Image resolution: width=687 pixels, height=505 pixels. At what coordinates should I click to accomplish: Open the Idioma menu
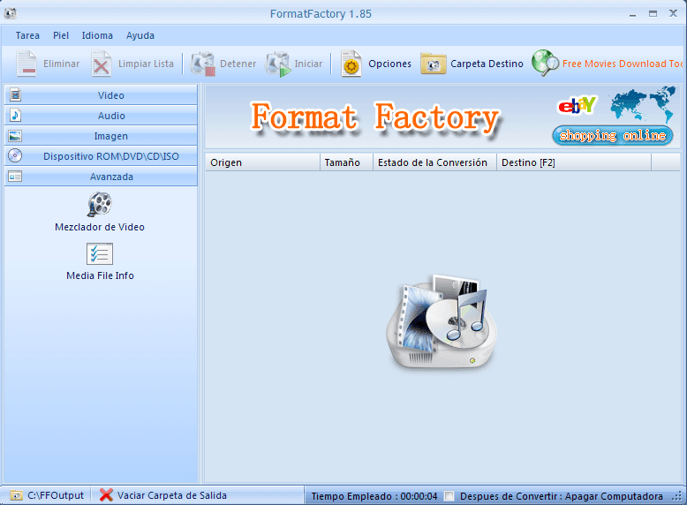click(97, 35)
